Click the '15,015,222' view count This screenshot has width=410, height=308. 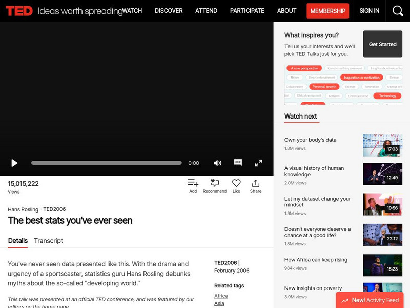click(23, 184)
